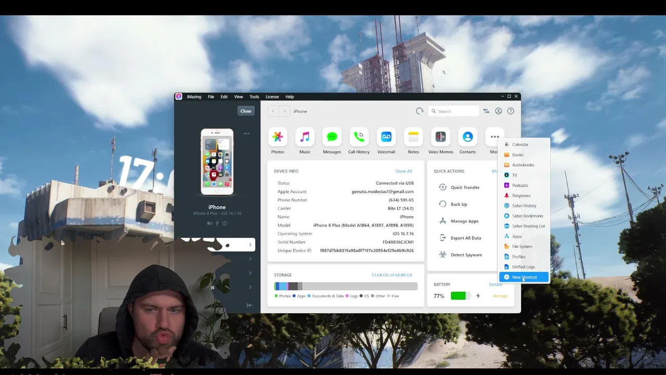The width and height of the screenshot is (666, 375).
Task: Click the Apple Account email address
Action: click(x=382, y=192)
